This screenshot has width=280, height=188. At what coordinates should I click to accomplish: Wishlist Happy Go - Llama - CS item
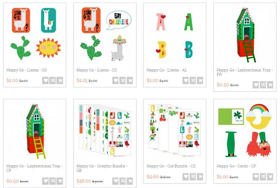click(115, 81)
